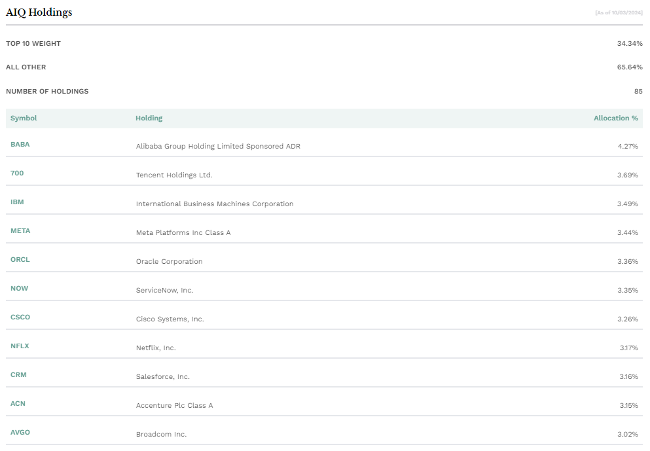Click the 34.34% top 10 weight value
This screenshot has height=451, width=650.
[x=630, y=43]
